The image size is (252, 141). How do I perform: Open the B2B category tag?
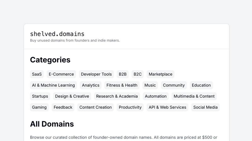[123, 74]
